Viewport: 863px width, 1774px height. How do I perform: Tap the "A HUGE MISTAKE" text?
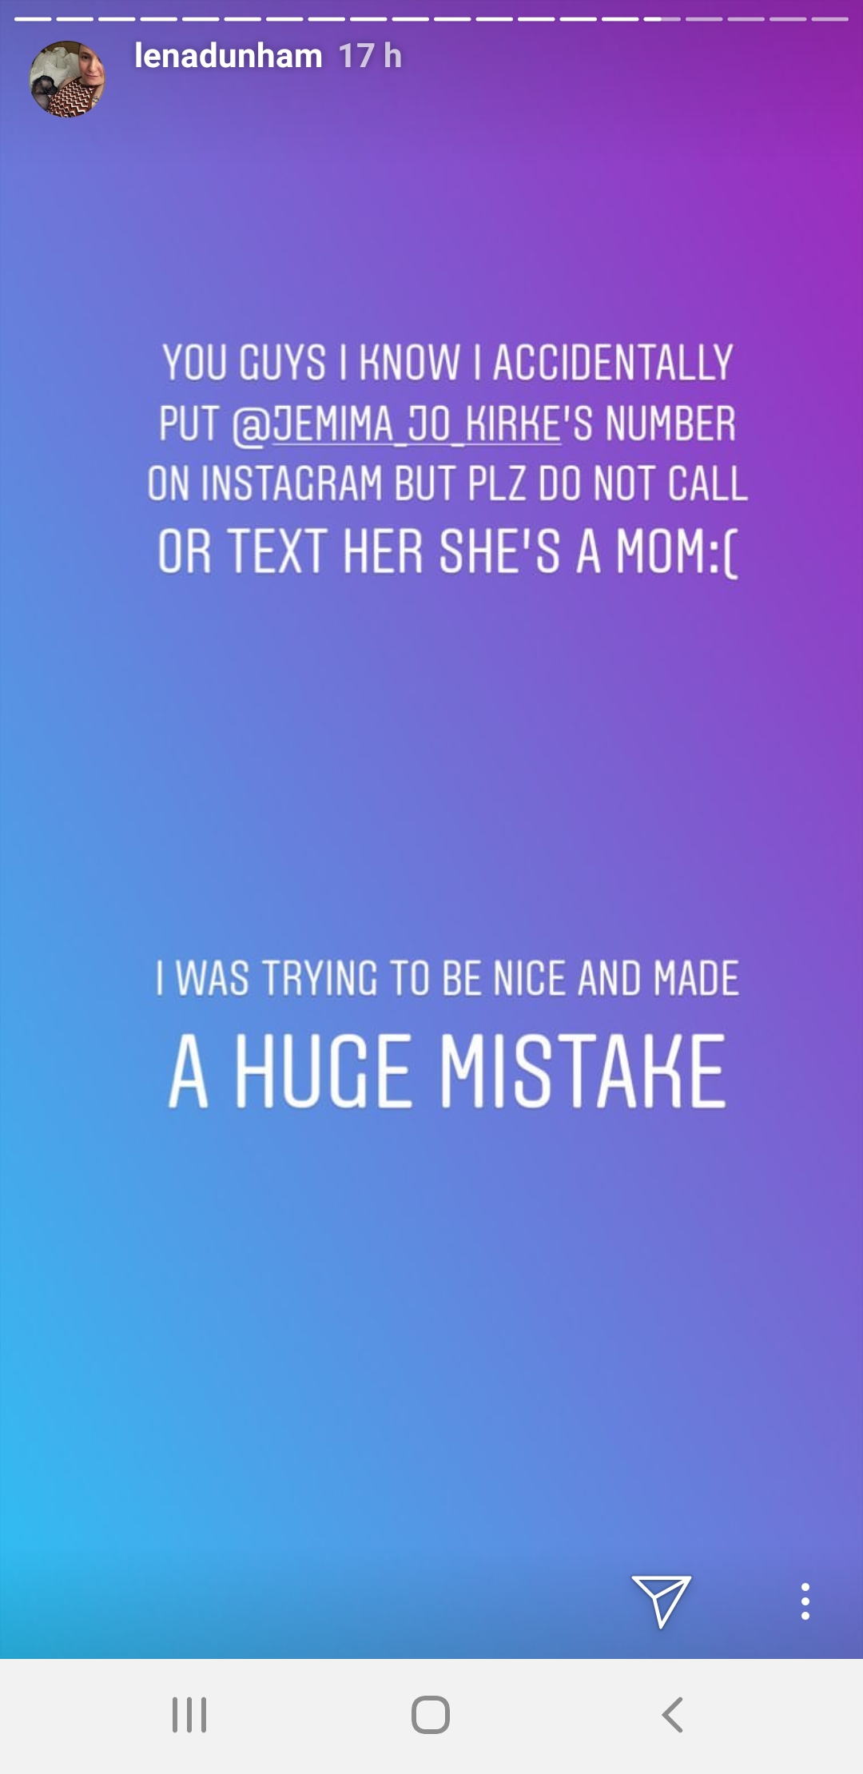click(x=447, y=1071)
